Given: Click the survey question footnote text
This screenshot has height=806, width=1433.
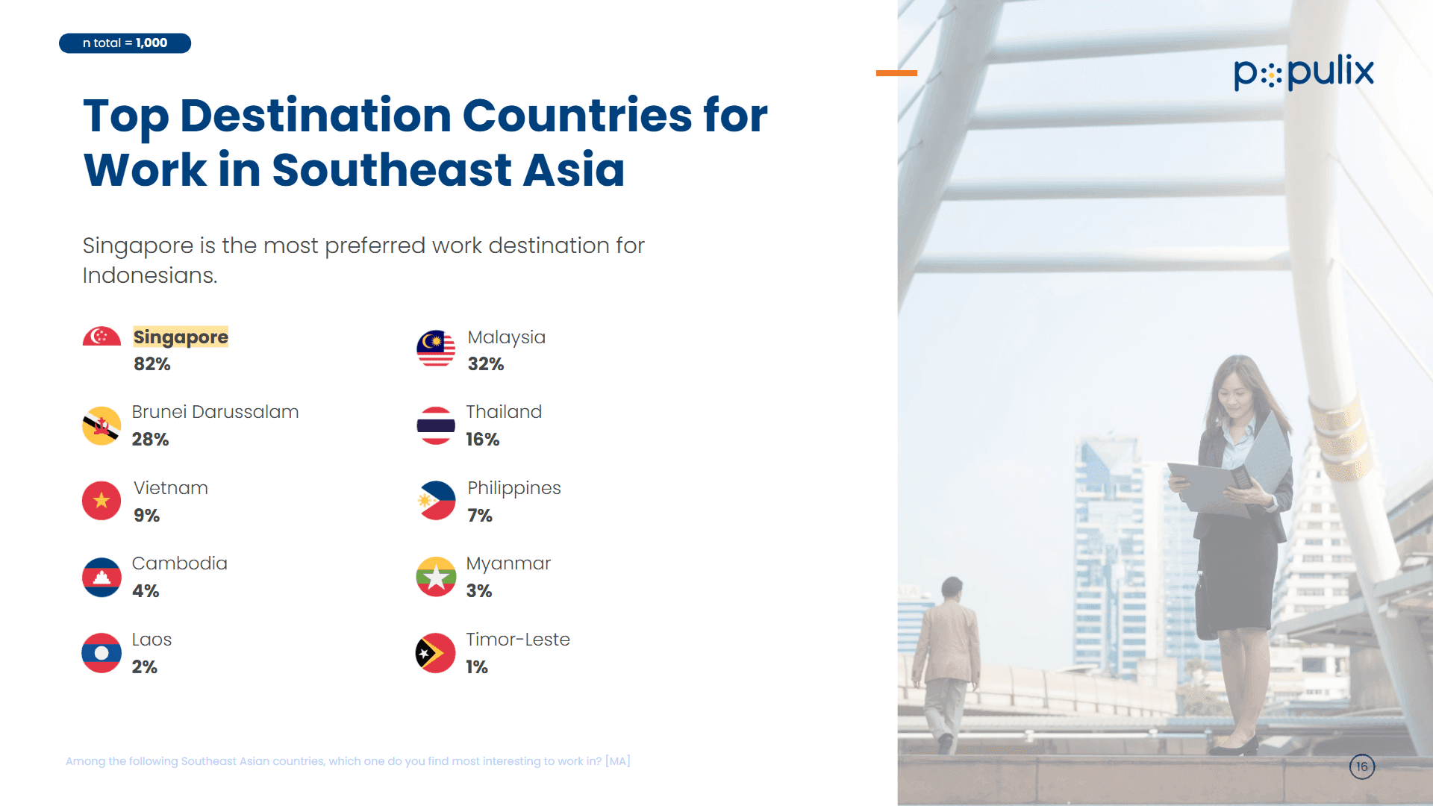Looking at the screenshot, I should coord(348,761).
